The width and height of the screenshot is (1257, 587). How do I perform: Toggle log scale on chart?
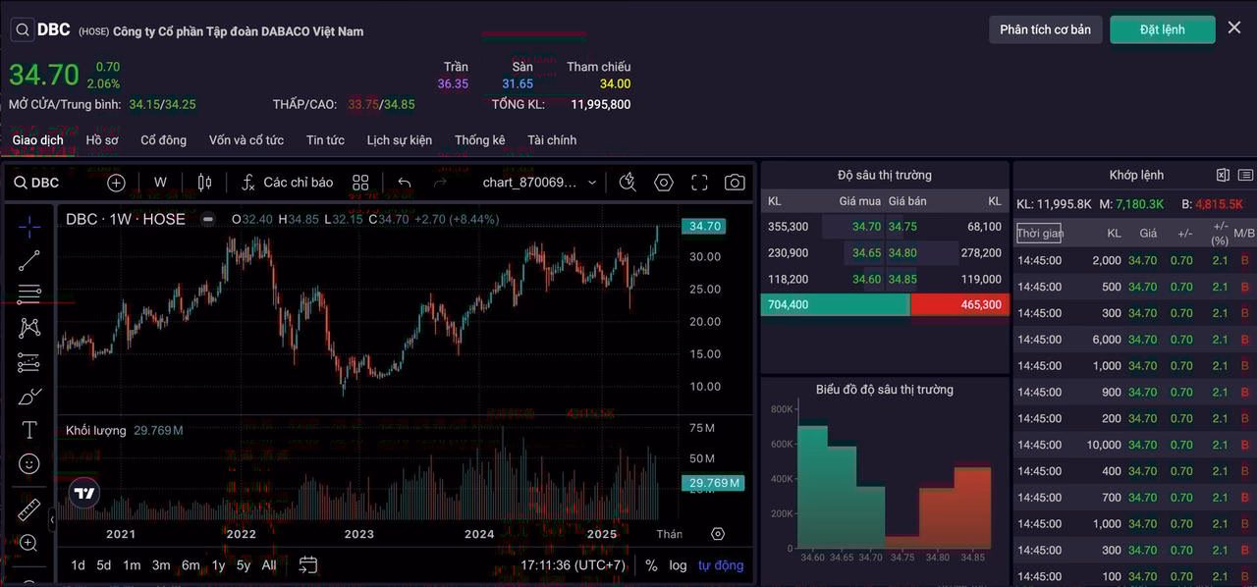tap(678, 565)
